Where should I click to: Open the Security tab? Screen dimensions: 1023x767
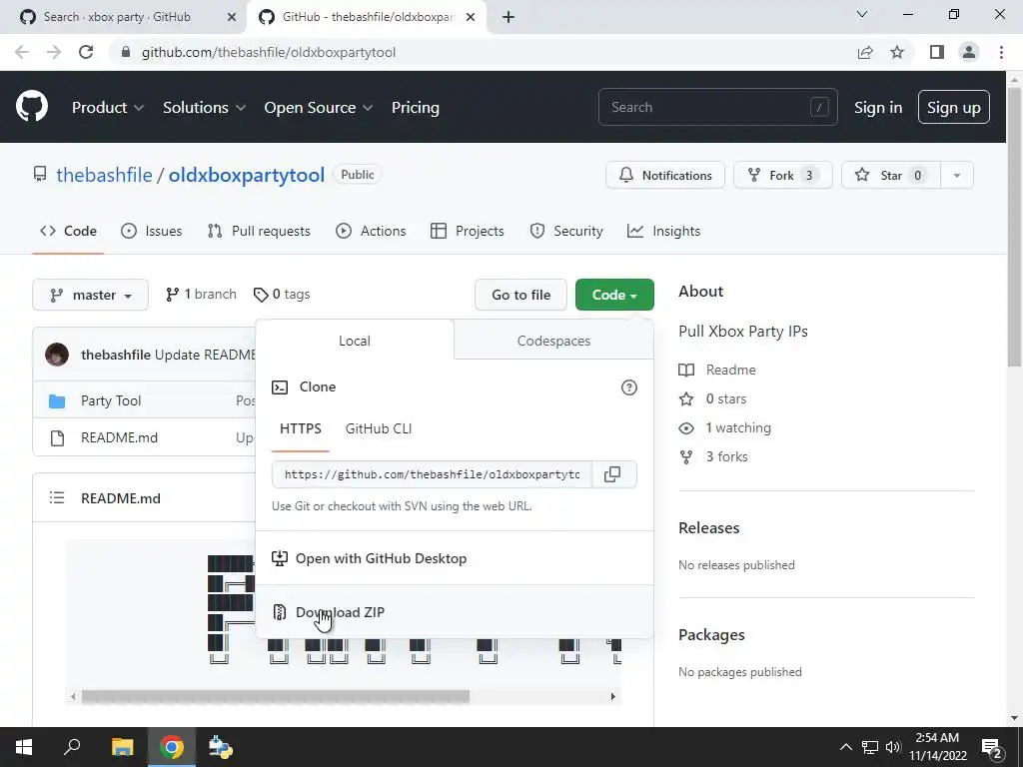[x=566, y=231]
